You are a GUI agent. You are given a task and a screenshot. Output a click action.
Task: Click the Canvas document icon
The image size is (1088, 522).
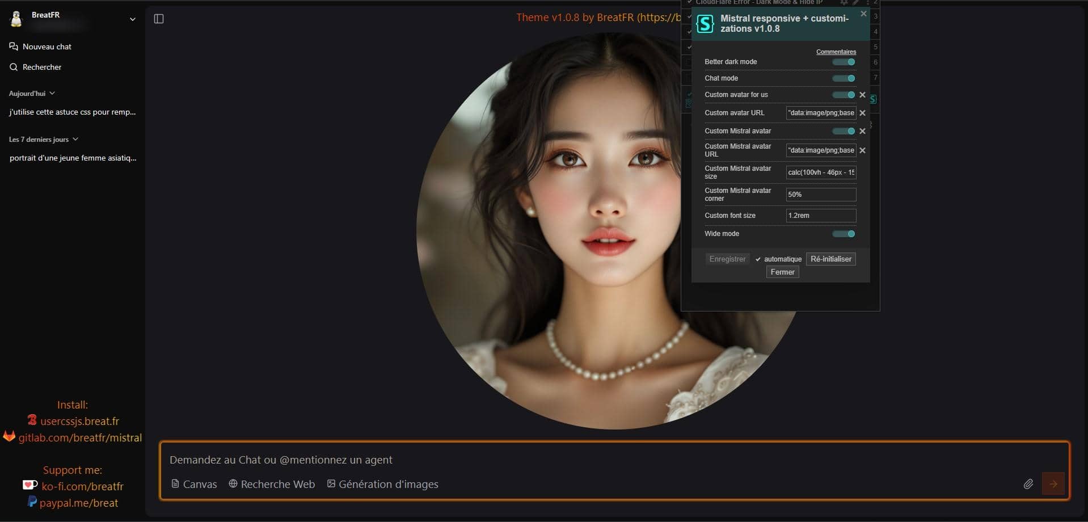[x=175, y=484]
